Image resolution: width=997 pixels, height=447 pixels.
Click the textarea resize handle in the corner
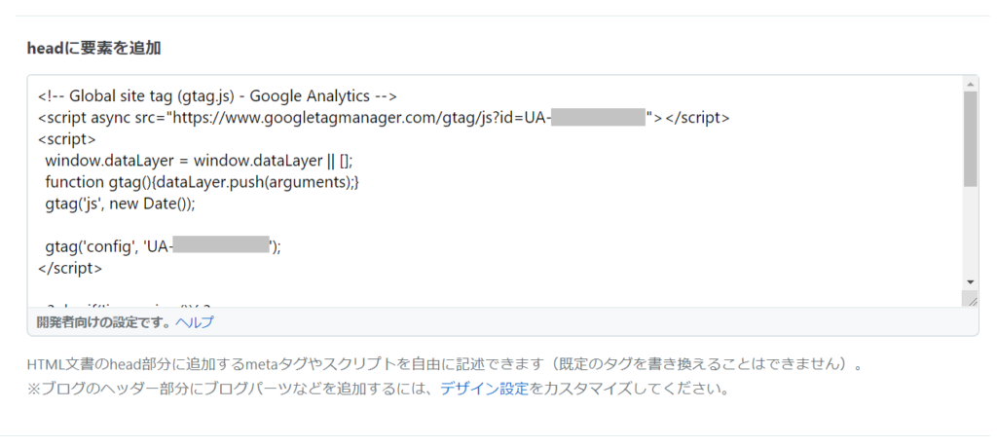[970, 301]
